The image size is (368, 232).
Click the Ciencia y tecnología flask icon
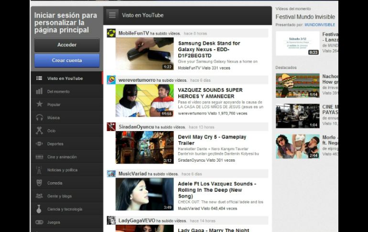[x=39, y=209]
